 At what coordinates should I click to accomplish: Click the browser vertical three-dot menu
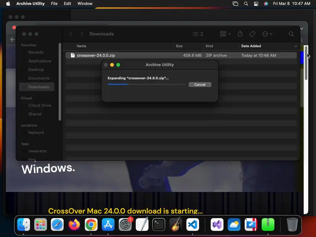[302, 39]
